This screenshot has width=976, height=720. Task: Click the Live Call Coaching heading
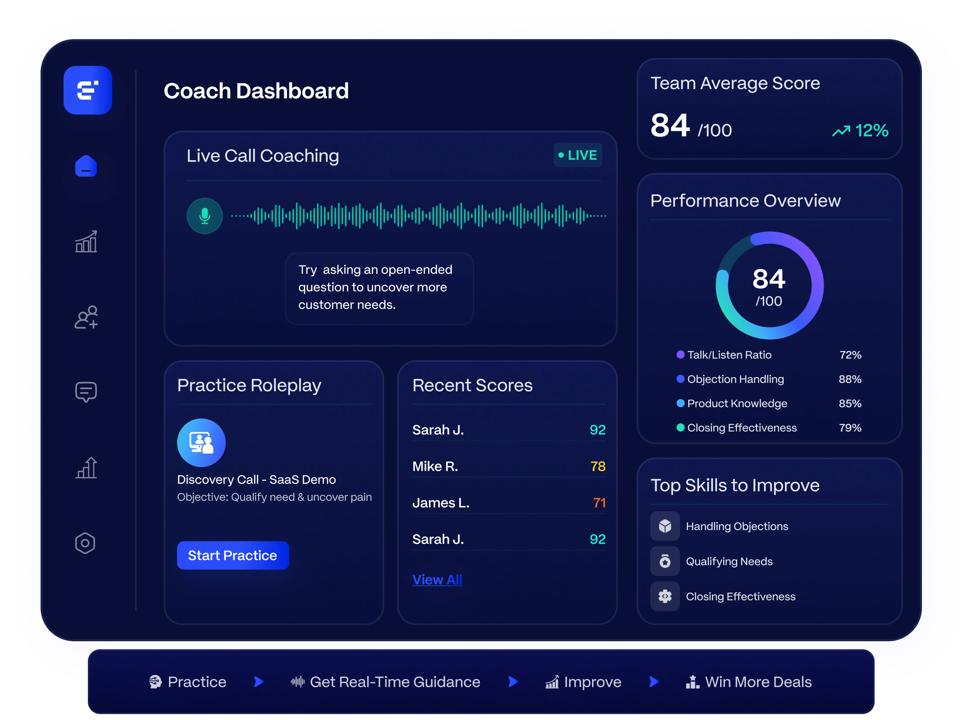(263, 156)
